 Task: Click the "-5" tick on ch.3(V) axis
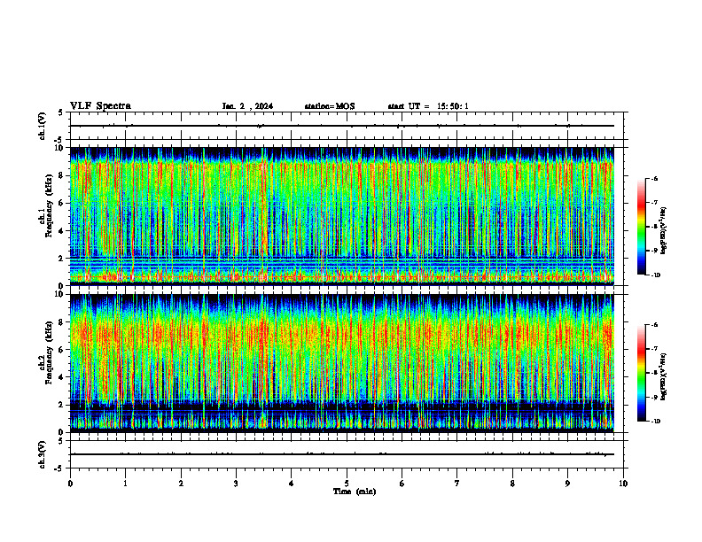59,468
